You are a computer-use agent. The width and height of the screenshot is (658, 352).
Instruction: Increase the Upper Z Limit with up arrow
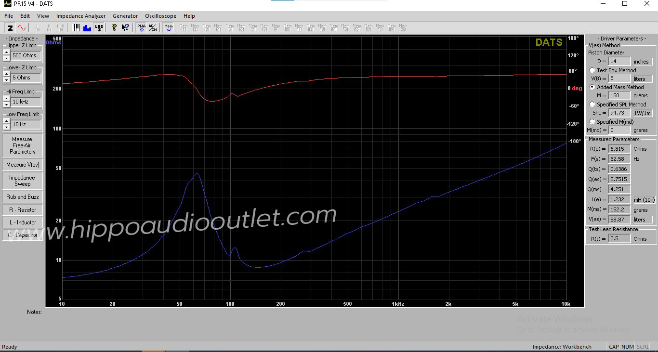coord(6,52)
